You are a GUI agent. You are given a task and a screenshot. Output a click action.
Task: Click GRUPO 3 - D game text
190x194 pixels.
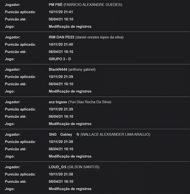[60, 59]
